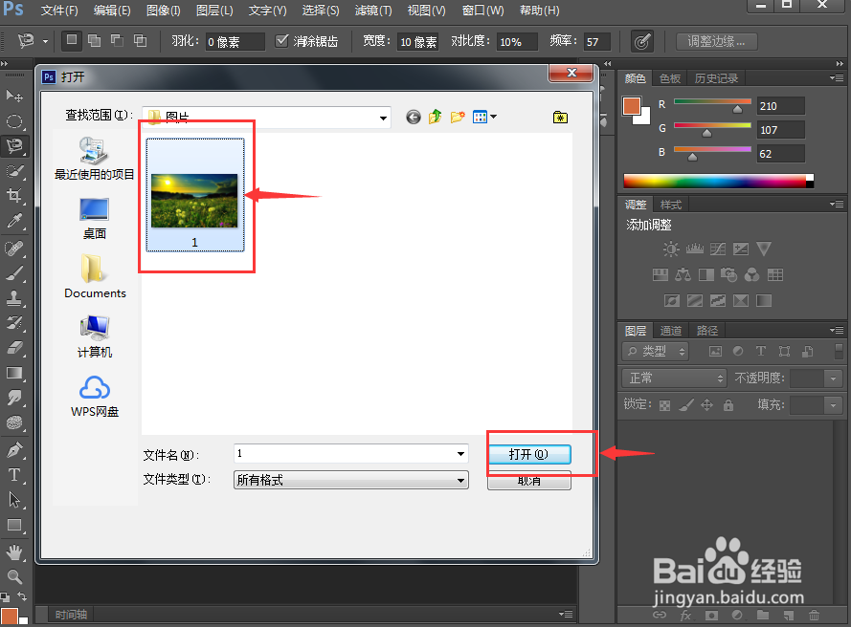Screen dimensions: 851x627
Task: Select the Path Selection tool
Action: tap(14, 499)
